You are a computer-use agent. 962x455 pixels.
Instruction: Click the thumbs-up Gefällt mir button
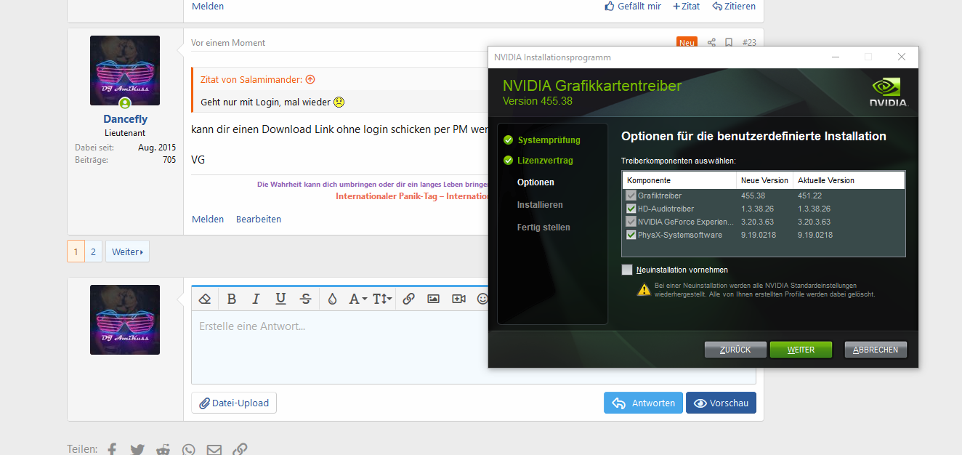pyautogui.click(x=633, y=6)
